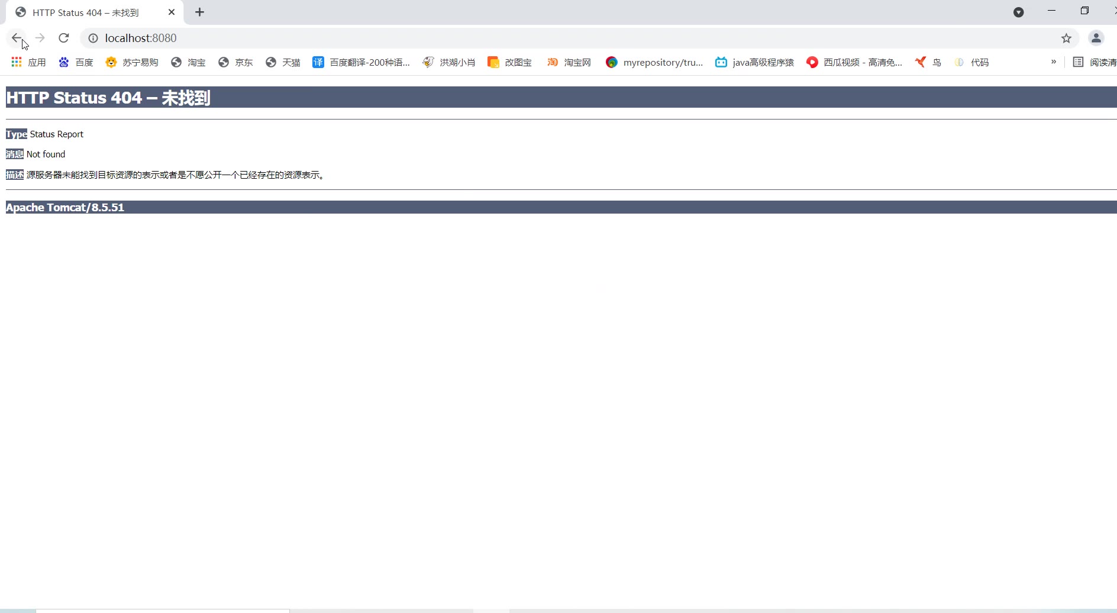Screen dimensions: 1117x613
Task: Open the myrepository bookmark
Action: pyautogui.click(x=654, y=62)
